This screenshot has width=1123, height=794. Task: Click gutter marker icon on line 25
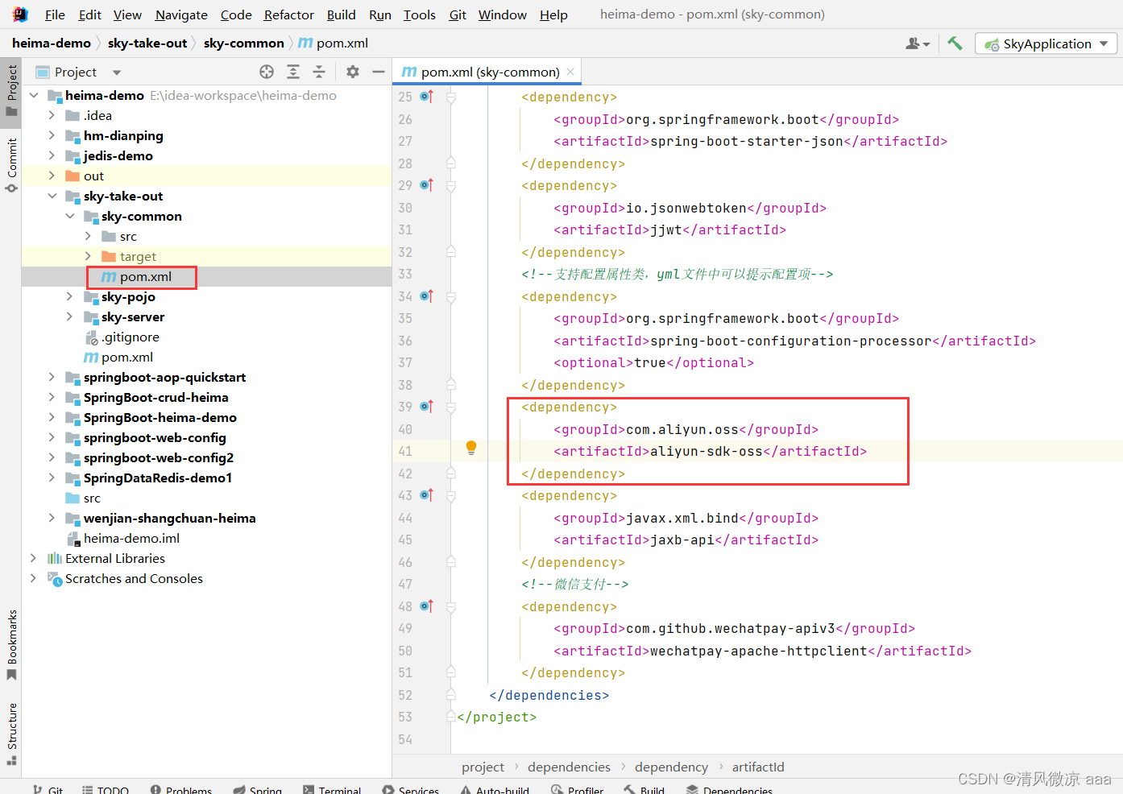click(x=426, y=97)
